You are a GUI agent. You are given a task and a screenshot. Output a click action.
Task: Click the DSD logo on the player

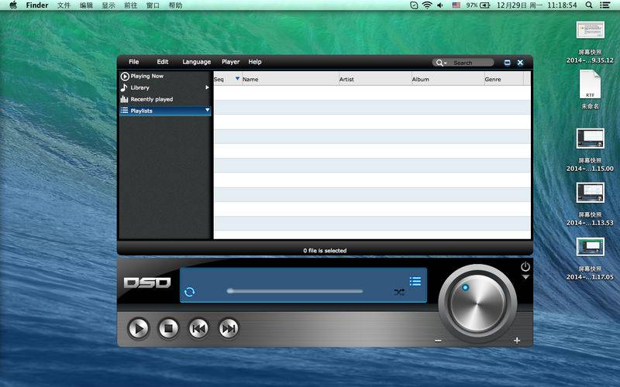[147, 283]
